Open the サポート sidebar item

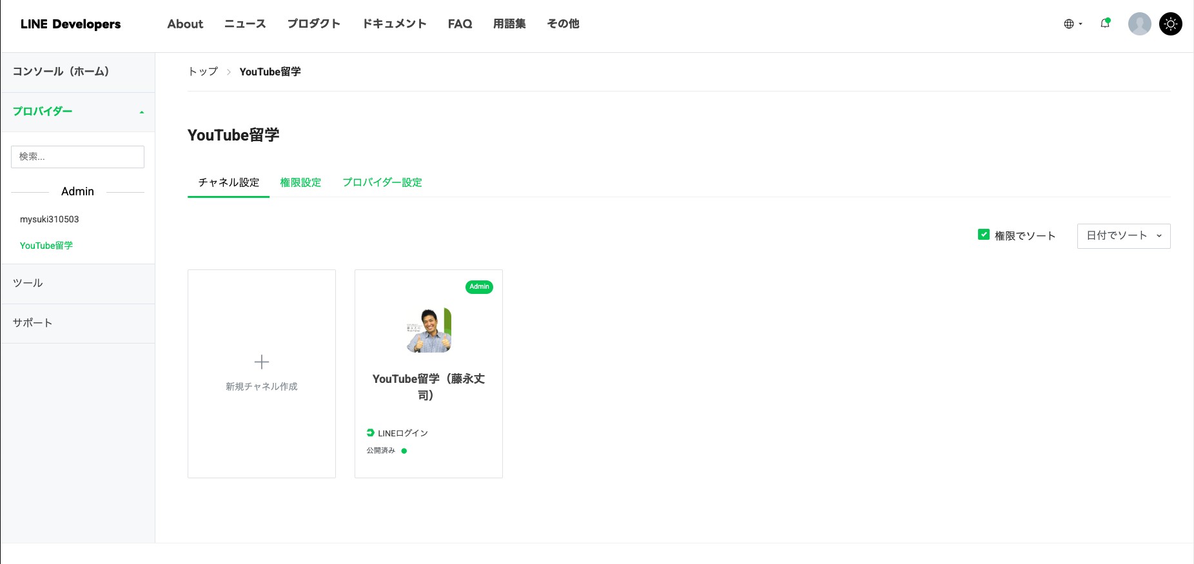(x=77, y=323)
